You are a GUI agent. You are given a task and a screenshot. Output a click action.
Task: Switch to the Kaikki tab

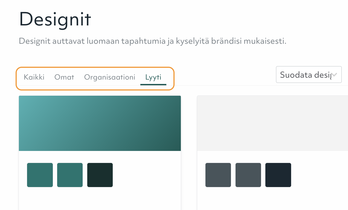click(34, 77)
